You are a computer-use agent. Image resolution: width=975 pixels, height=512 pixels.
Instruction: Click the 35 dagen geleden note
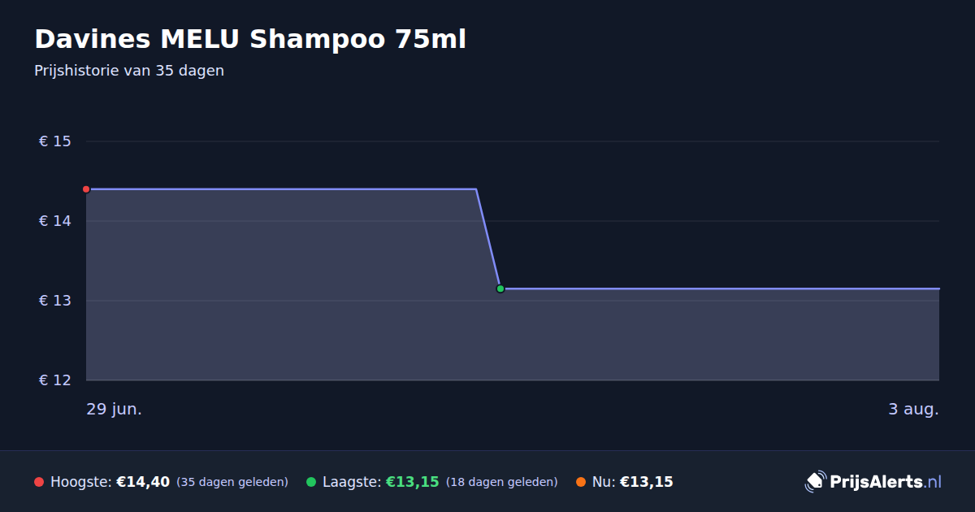(232, 482)
